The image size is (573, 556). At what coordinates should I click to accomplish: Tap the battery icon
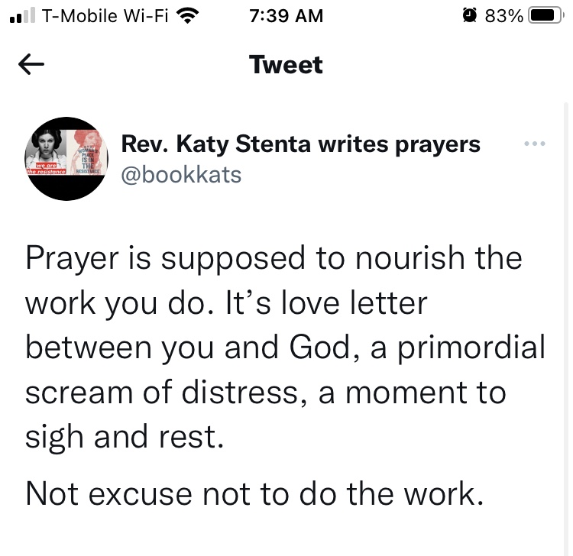click(x=545, y=15)
